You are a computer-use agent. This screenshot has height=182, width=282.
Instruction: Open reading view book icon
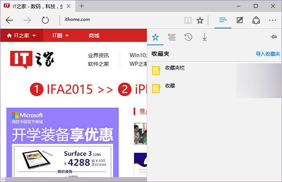188,20
